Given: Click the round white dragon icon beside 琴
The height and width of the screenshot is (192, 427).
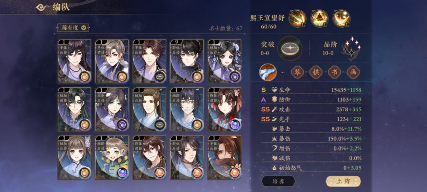Looking at the screenshot, I should click(x=268, y=72).
